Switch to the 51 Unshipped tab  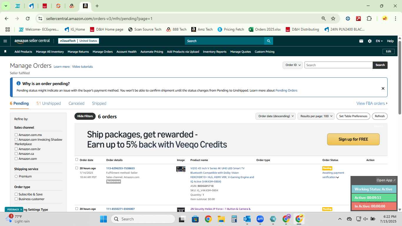pyautogui.click(x=49, y=103)
